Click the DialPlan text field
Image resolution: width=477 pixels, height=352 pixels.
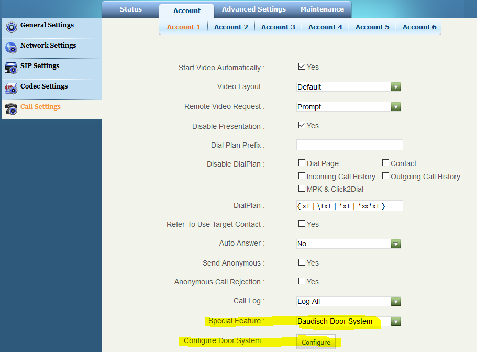[350, 206]
